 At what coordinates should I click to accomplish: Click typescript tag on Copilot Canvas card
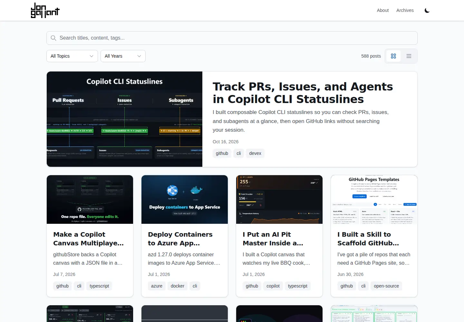coord(99,286)
